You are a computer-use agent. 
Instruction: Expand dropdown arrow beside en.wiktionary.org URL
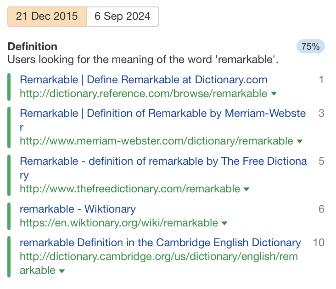click(x=224, y=224)
